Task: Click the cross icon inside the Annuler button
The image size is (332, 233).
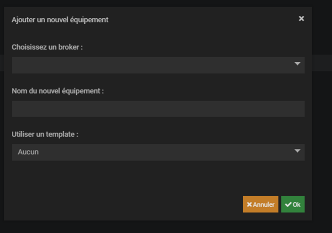Action: [249, 205]
